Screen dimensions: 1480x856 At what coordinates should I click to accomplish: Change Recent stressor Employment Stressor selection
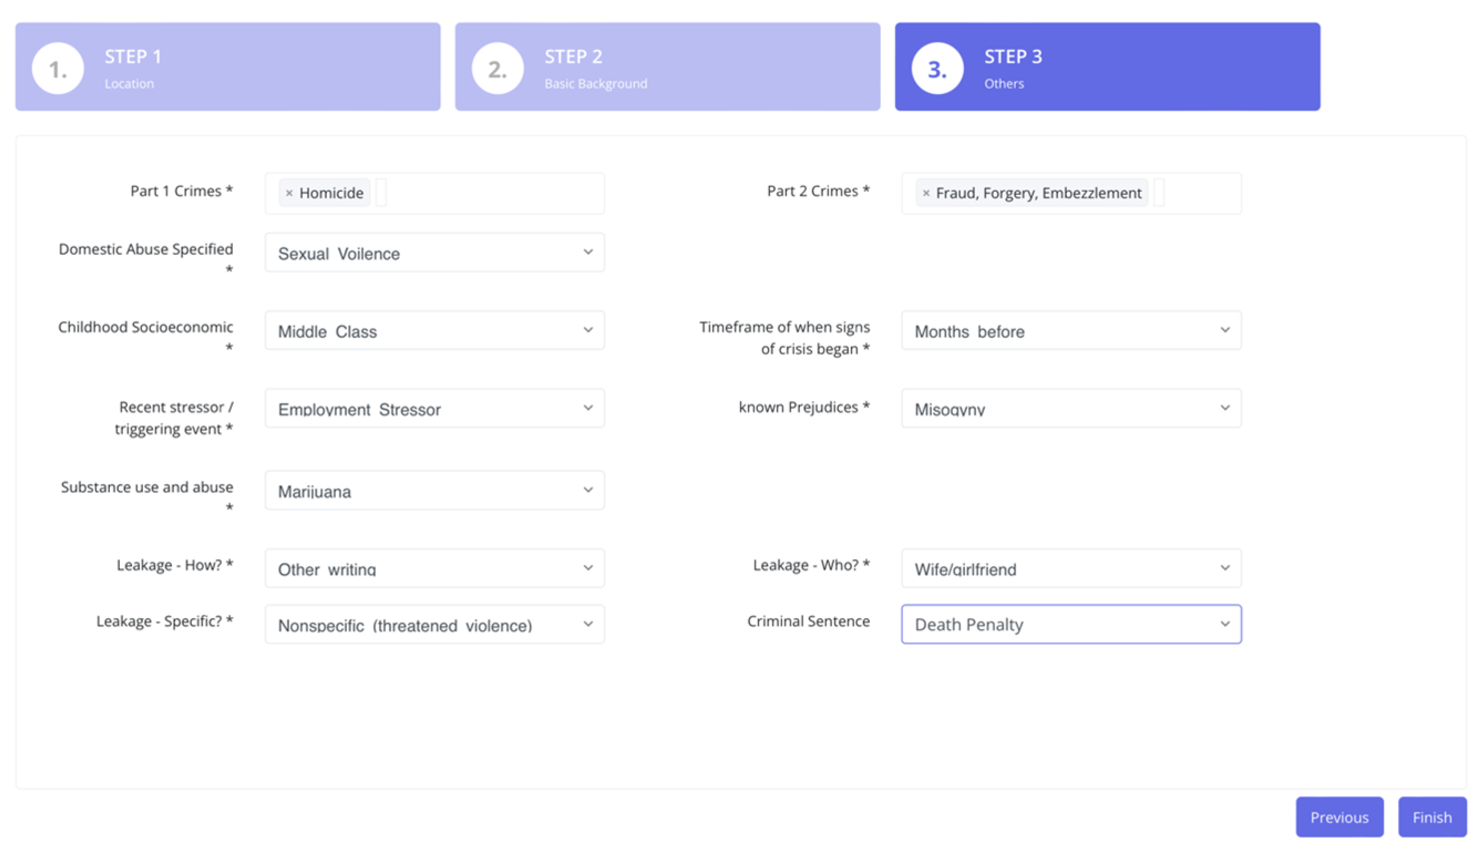click(435, 409)
